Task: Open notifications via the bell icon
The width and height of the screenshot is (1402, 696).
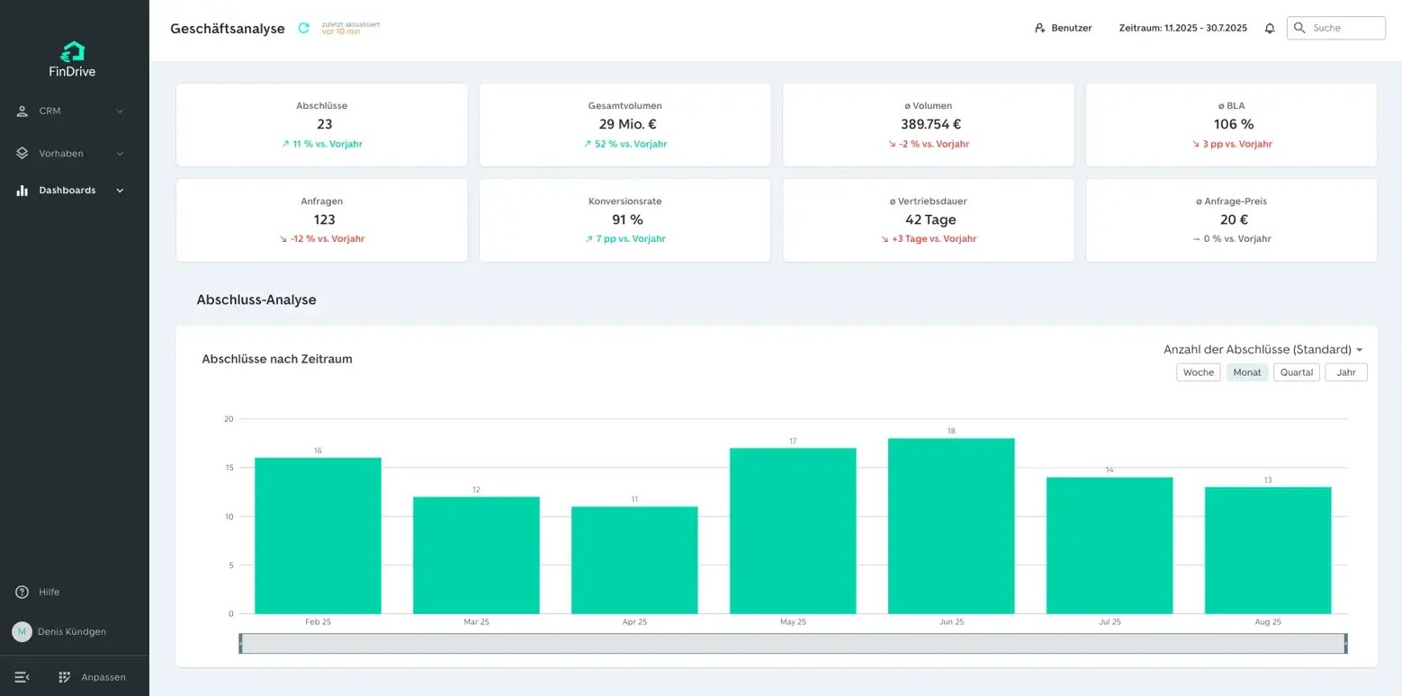Action: 1270,28
